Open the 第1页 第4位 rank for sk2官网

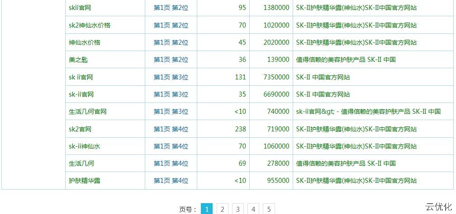171,129
